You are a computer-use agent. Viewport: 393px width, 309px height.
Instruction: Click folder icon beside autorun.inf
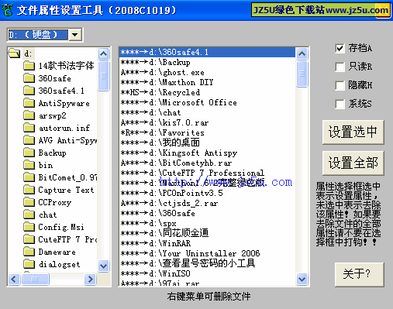coord(29,128)
